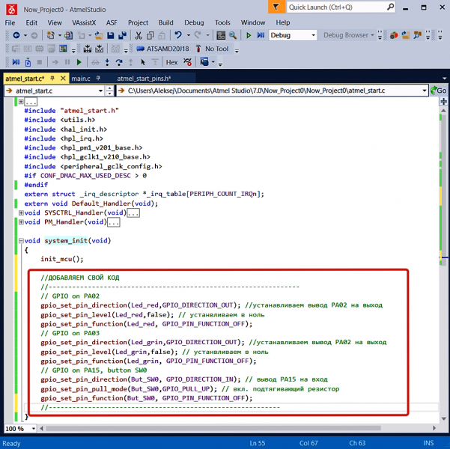This screenshot has height=449, width=450.
Task: Open the File menu
Action: pyautogui.click(x=10, y=22)
